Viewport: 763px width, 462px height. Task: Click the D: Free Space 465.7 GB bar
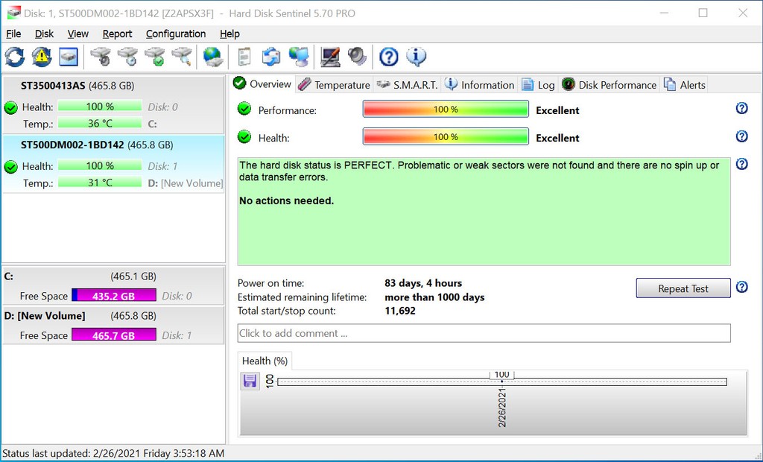(114, 335)
